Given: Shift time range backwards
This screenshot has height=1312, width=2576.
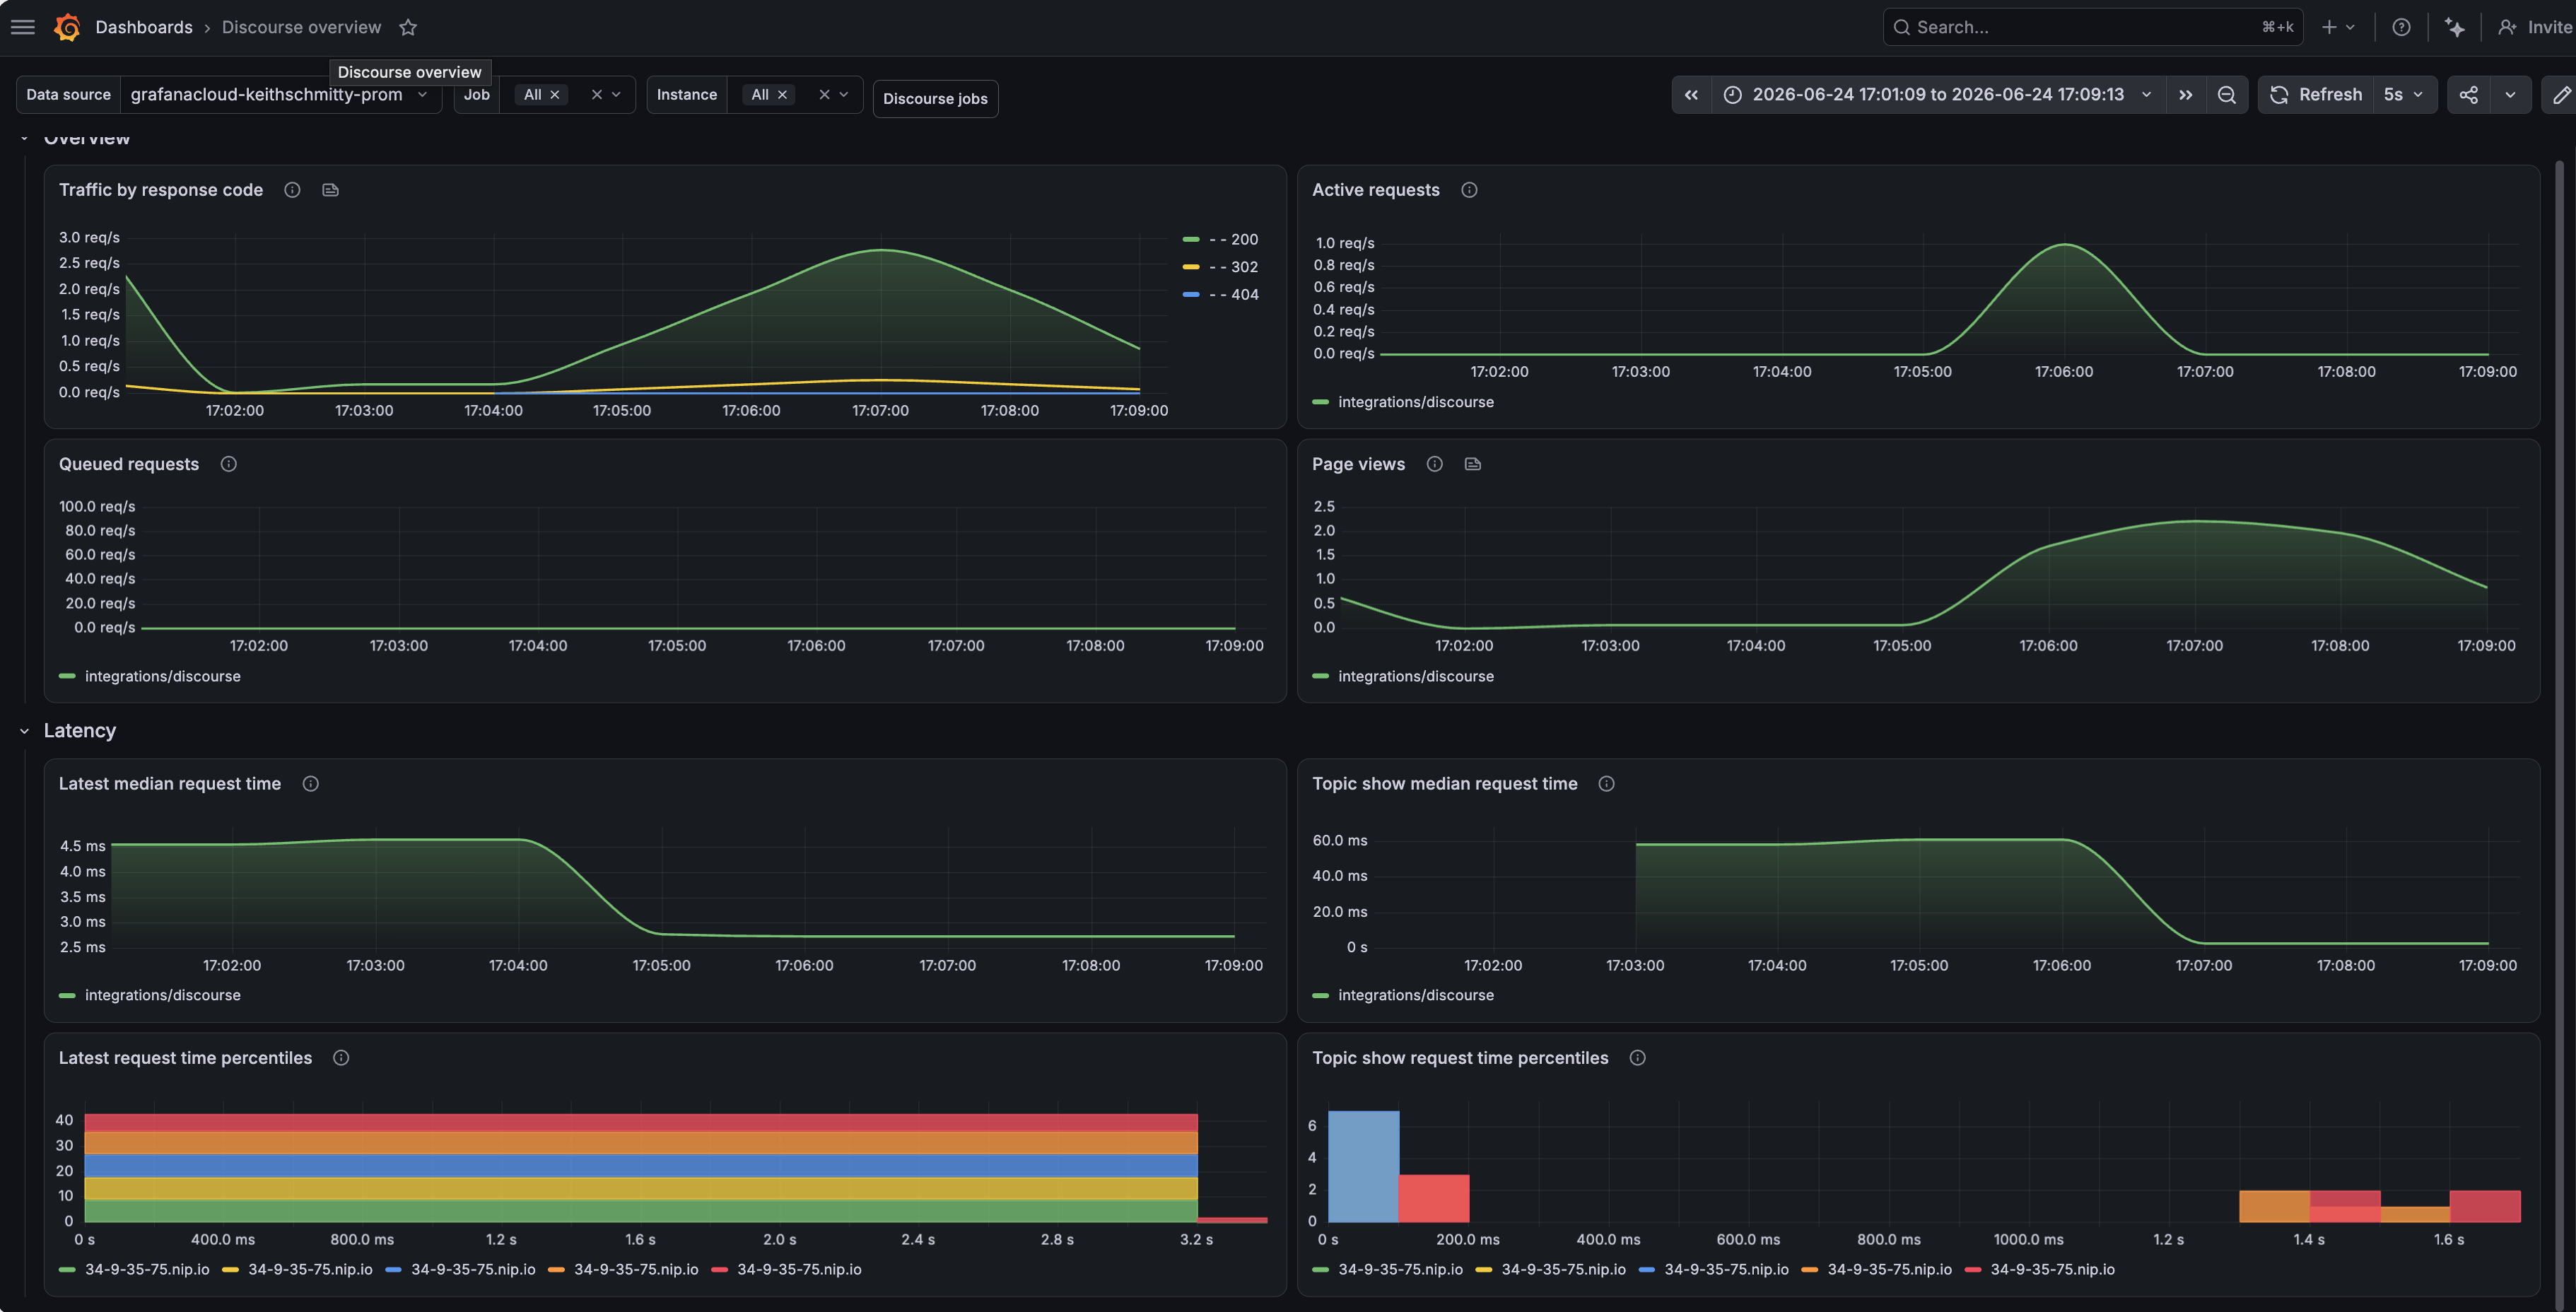Looking at the screenshot, I should [1691, 94].
